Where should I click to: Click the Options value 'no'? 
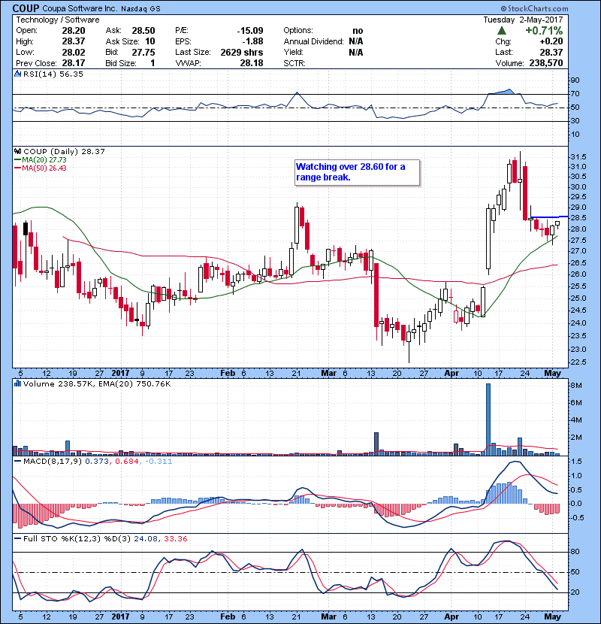358,31
